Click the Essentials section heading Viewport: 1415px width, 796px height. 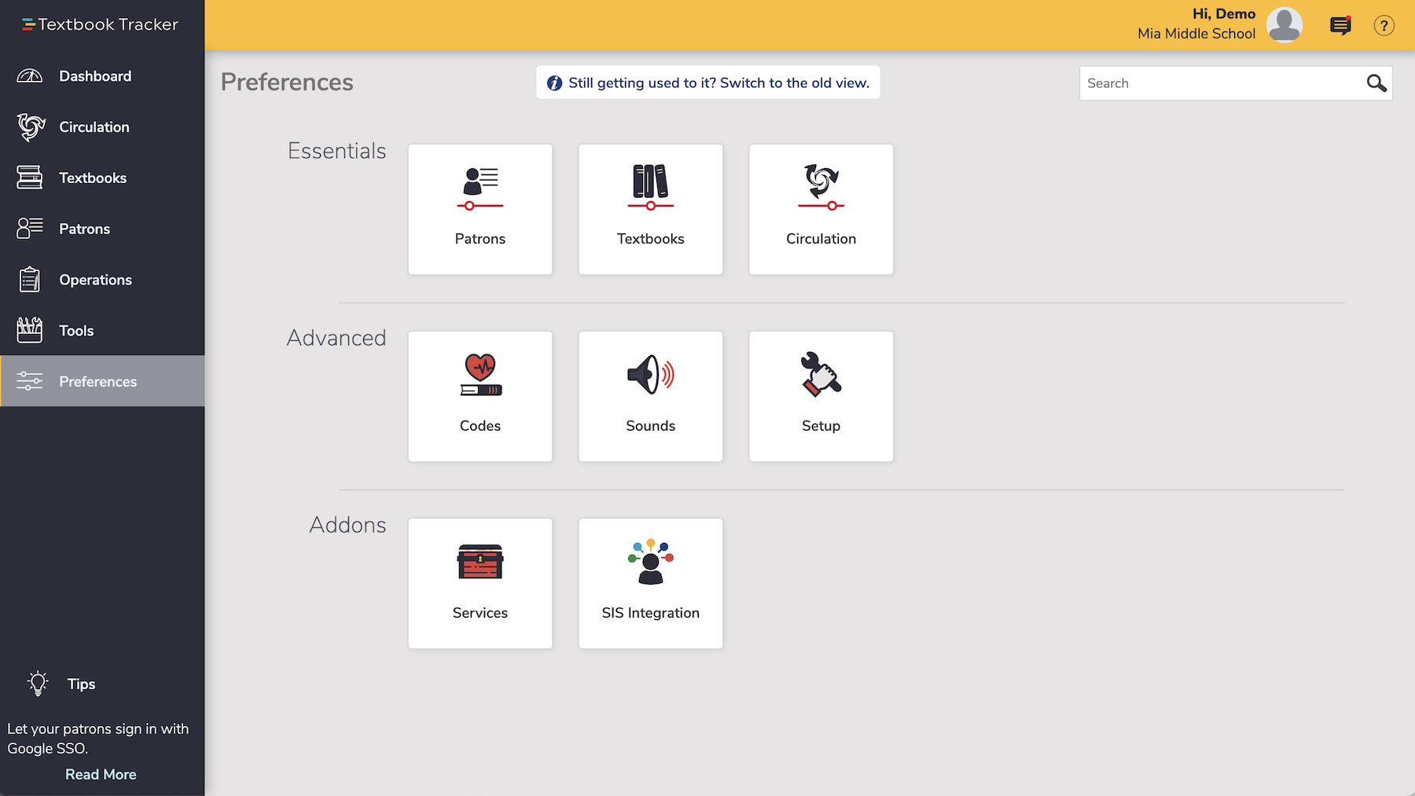pyautogui.click(x=337, y=151)
